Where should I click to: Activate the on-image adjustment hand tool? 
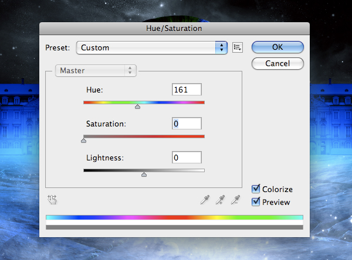click(52, 200)
